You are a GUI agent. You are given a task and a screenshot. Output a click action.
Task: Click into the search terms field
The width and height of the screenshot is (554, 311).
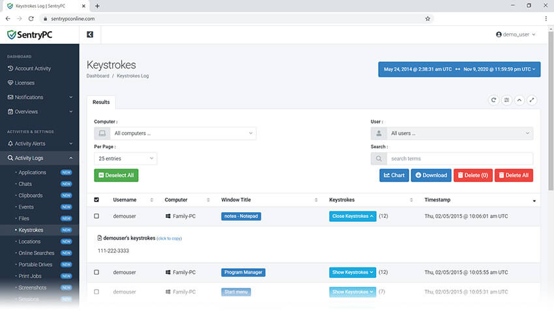click(x=459, y=159)
